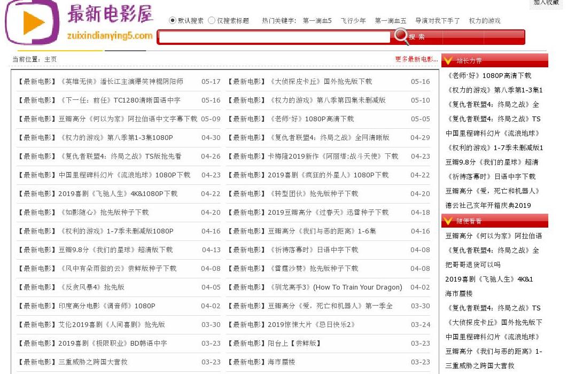Click date 05-17 in the movie list

tap(211, 81)
